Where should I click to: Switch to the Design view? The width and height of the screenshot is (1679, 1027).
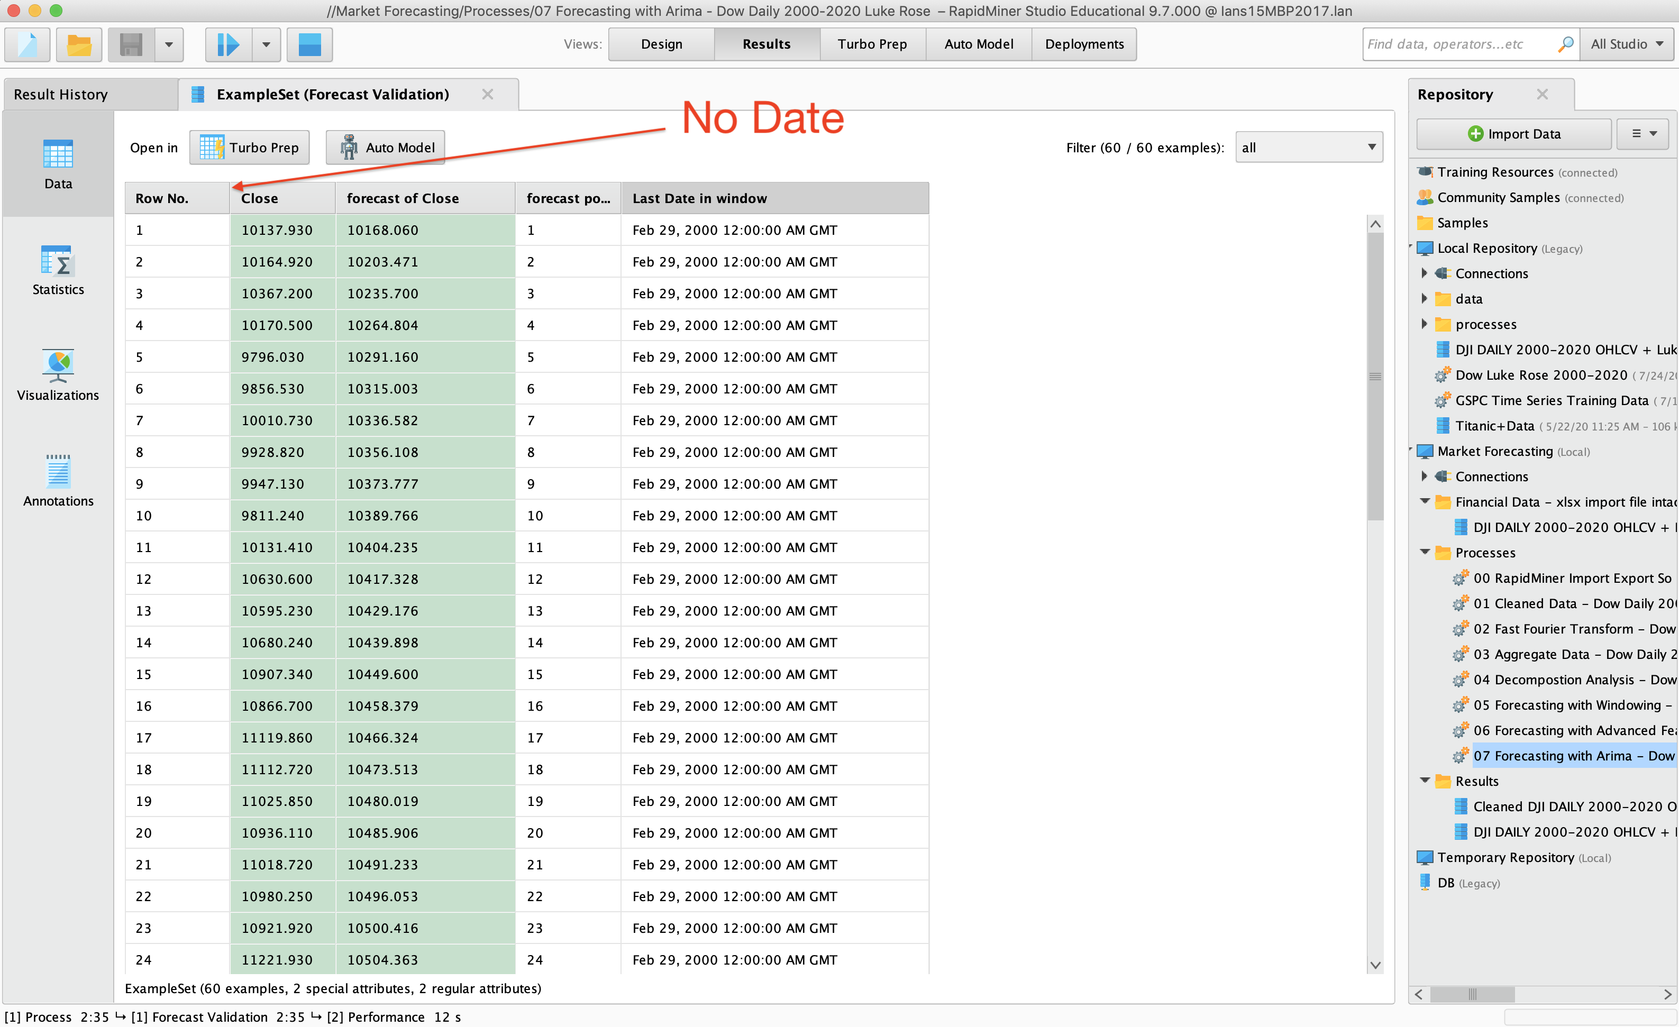(661, 44)
